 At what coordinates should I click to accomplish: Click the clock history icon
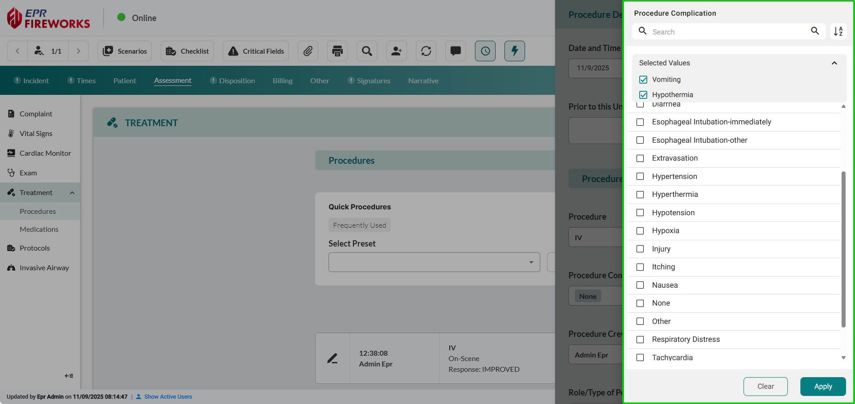click(485, 51)
